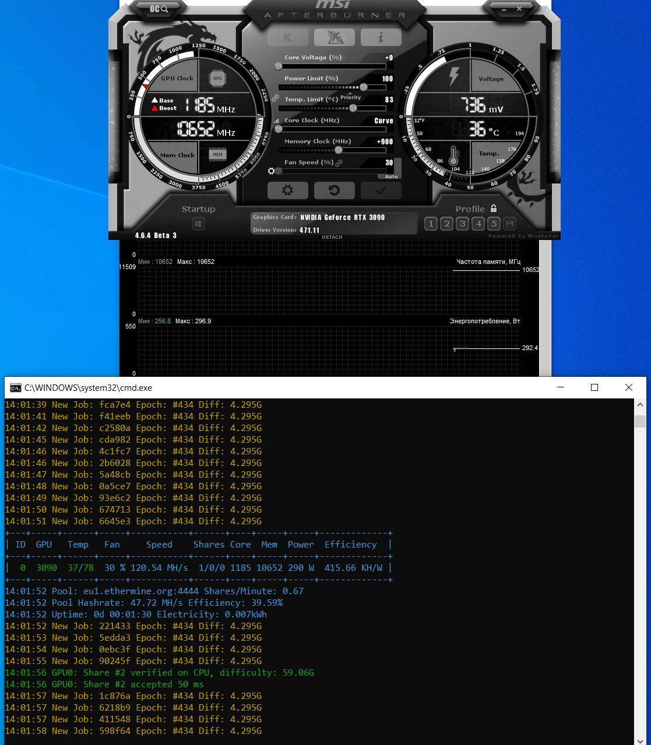Click New Job 598f64 line

point(133,730)
